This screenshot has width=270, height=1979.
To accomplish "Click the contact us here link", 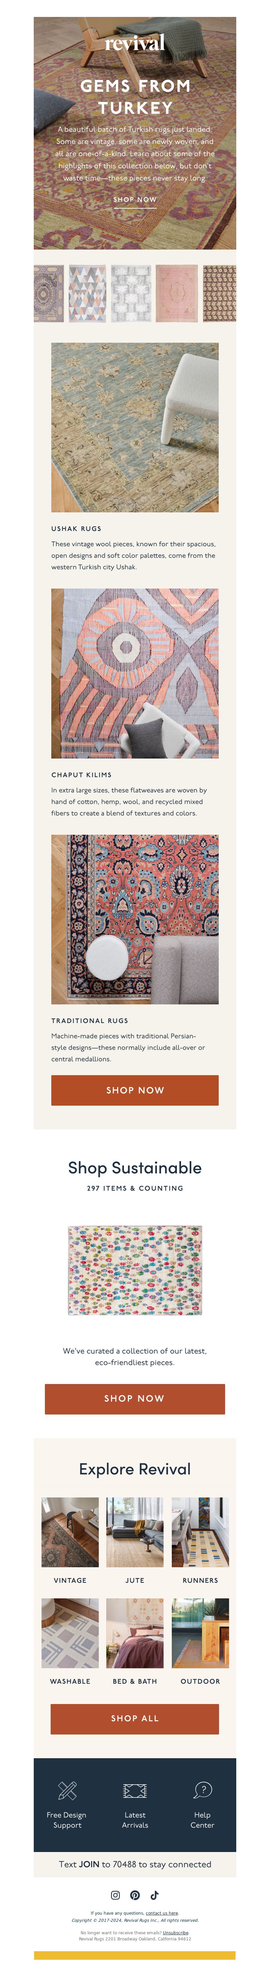I will 162,1913.
